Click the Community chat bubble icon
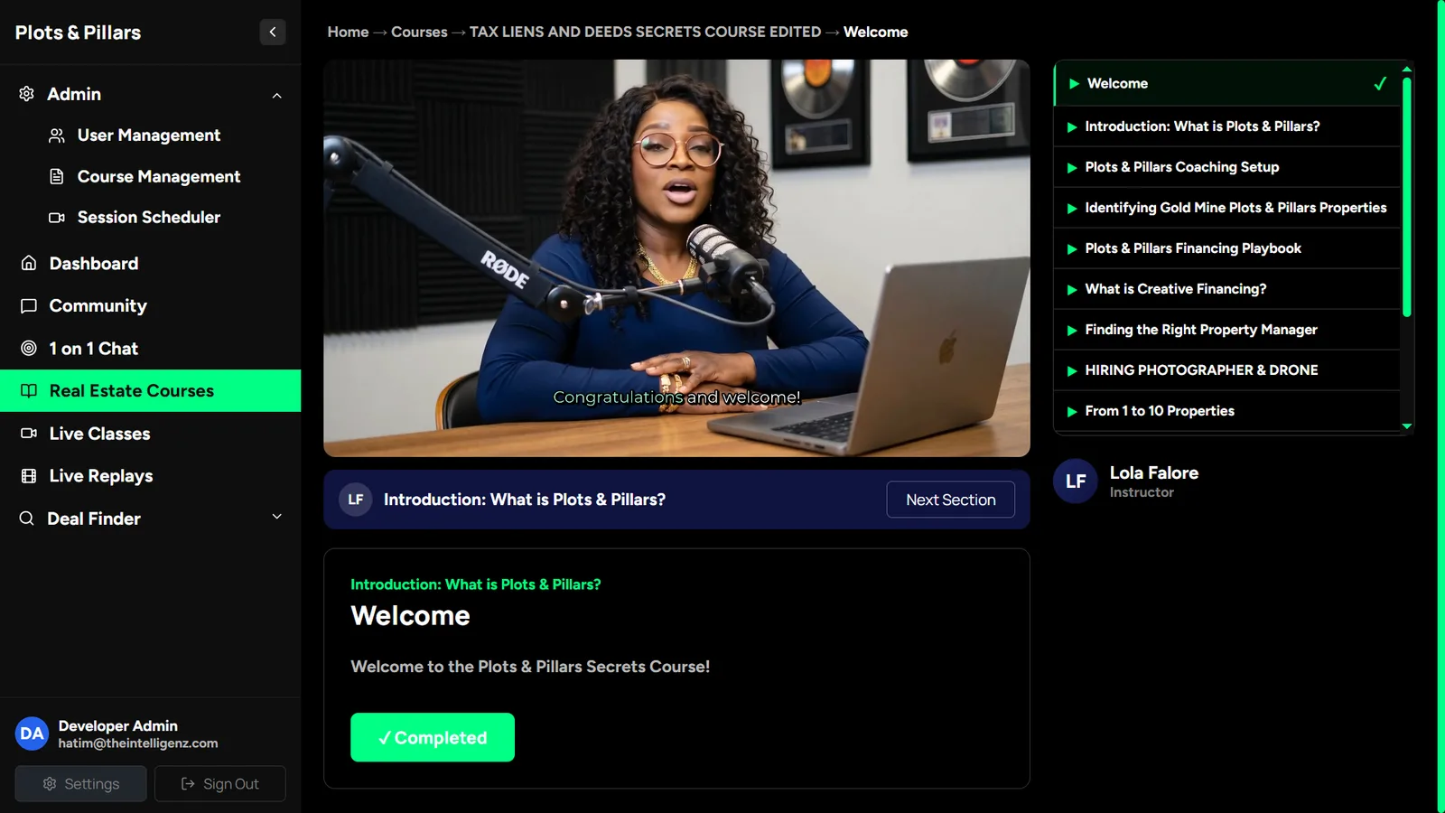 tap(29, 305)
